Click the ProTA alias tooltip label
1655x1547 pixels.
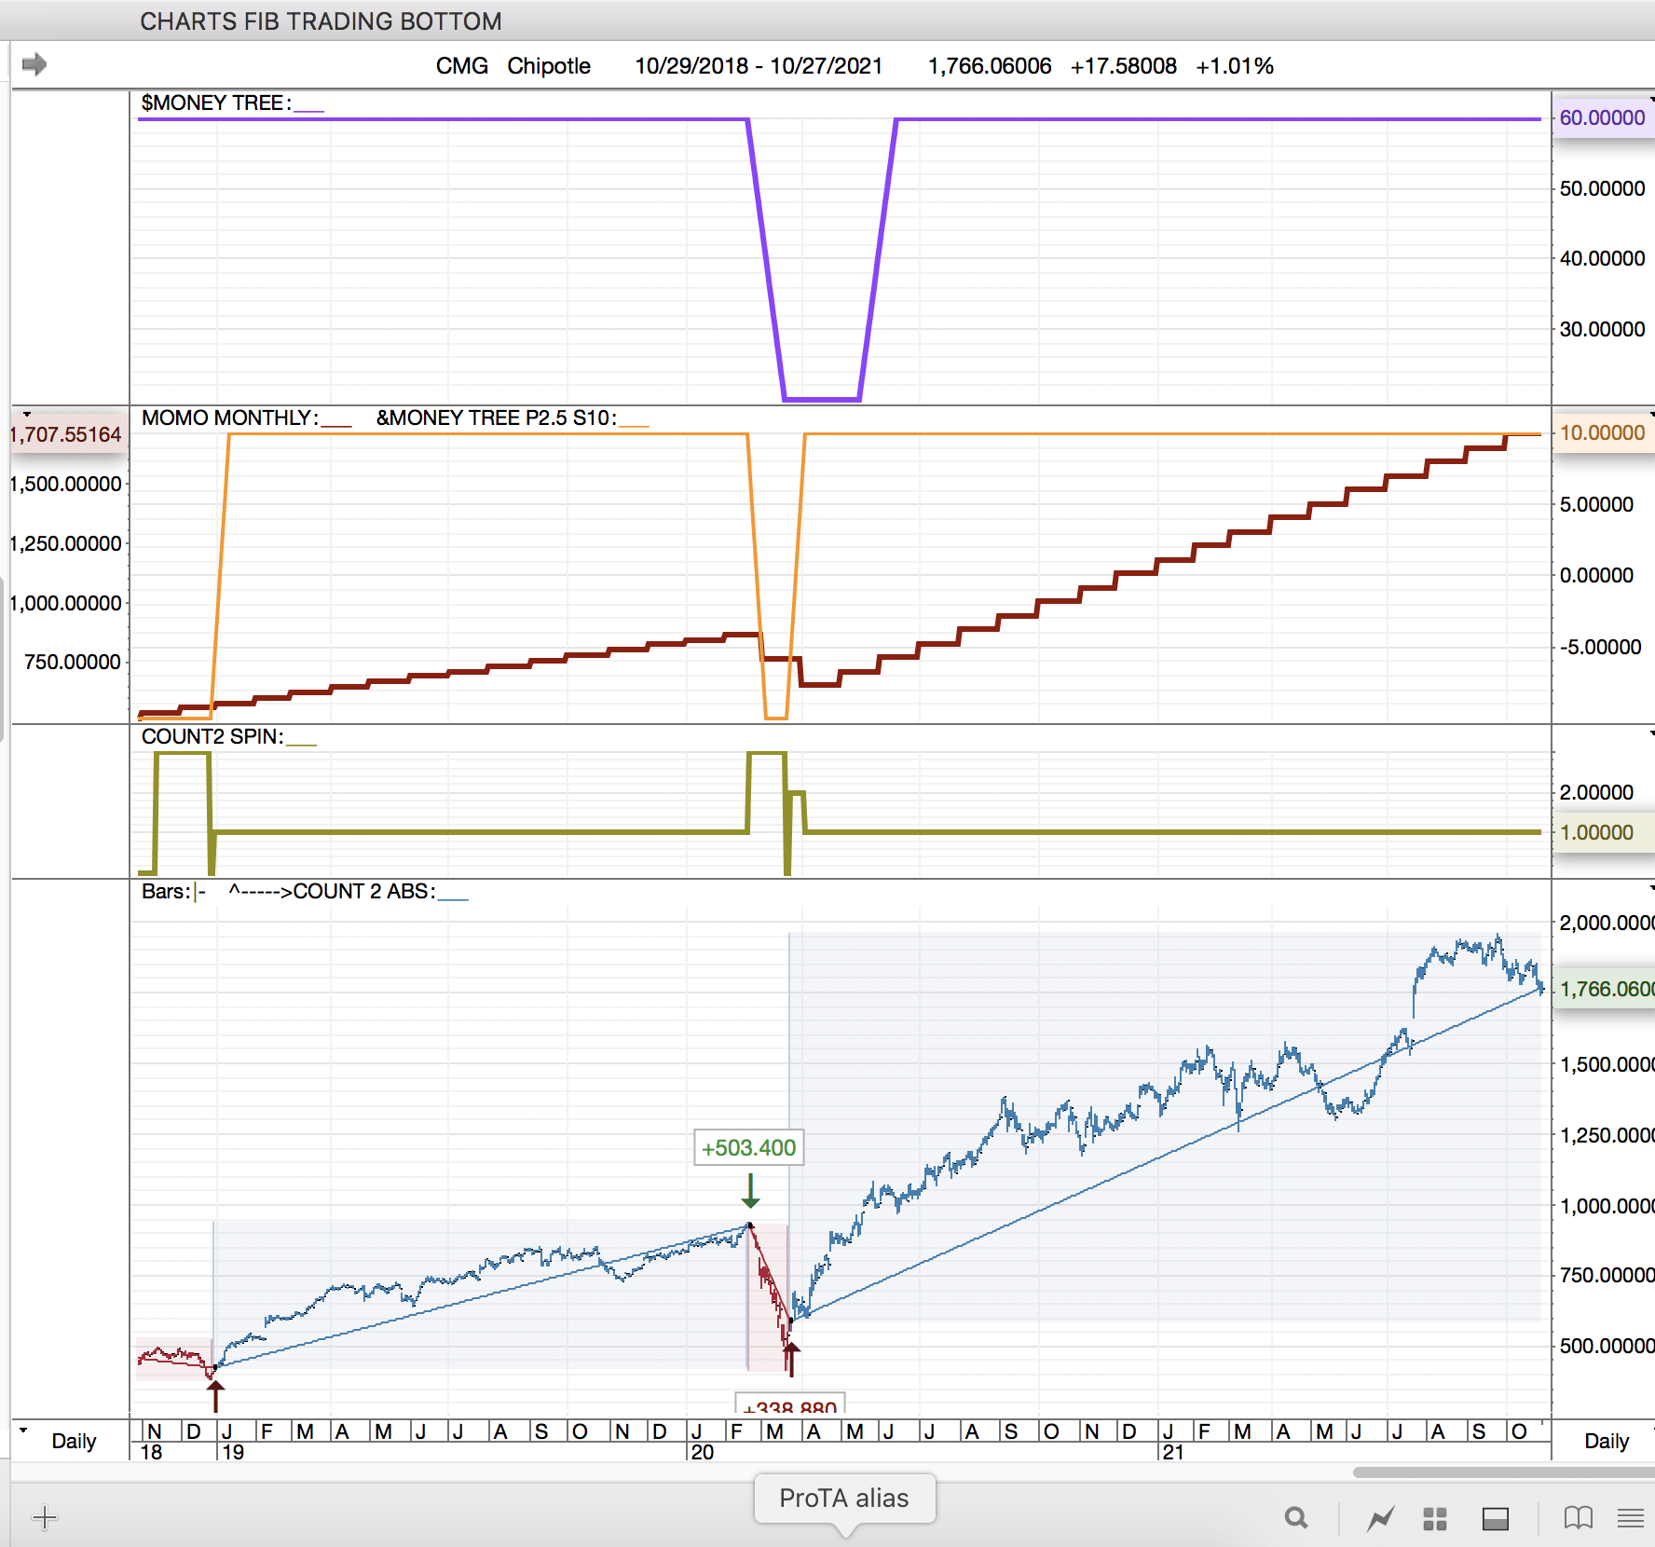click(x=844, y=1498)
